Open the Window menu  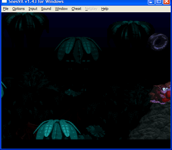[61, 9]
